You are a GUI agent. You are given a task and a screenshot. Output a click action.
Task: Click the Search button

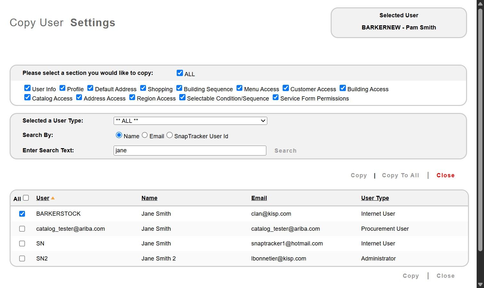(285, 151)
